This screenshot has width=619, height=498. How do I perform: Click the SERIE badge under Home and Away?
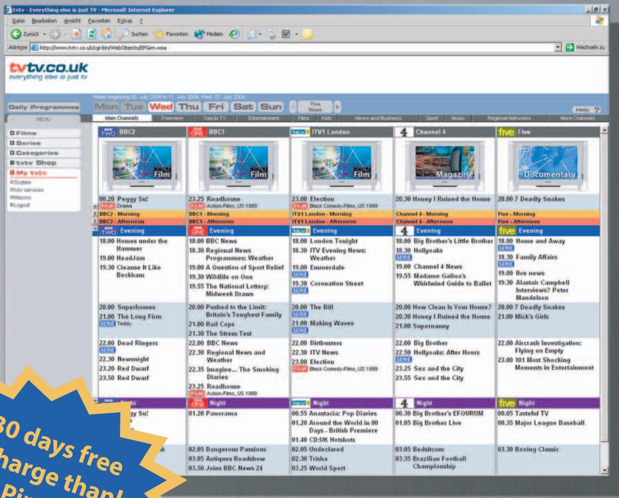506,248
